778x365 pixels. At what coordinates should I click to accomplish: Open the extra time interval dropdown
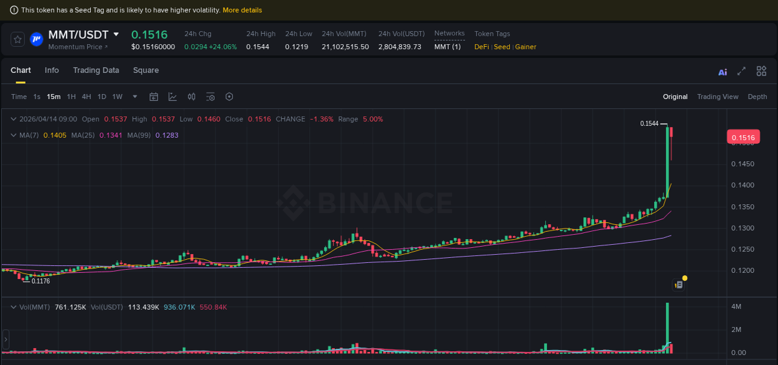(134, 97)
